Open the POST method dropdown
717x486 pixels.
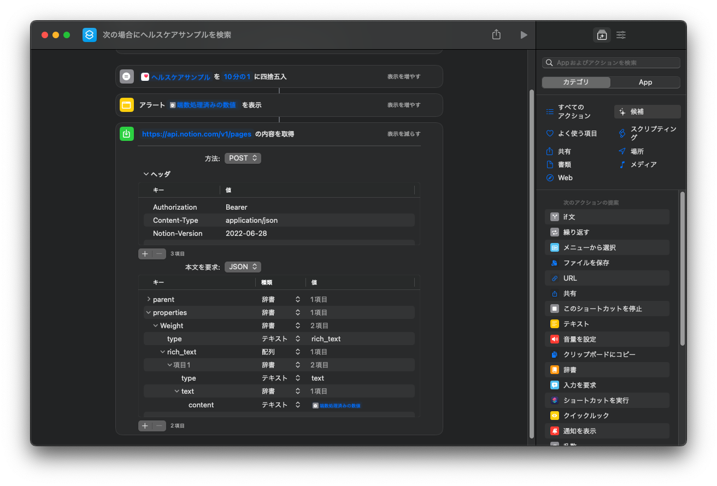pos(242,158)
